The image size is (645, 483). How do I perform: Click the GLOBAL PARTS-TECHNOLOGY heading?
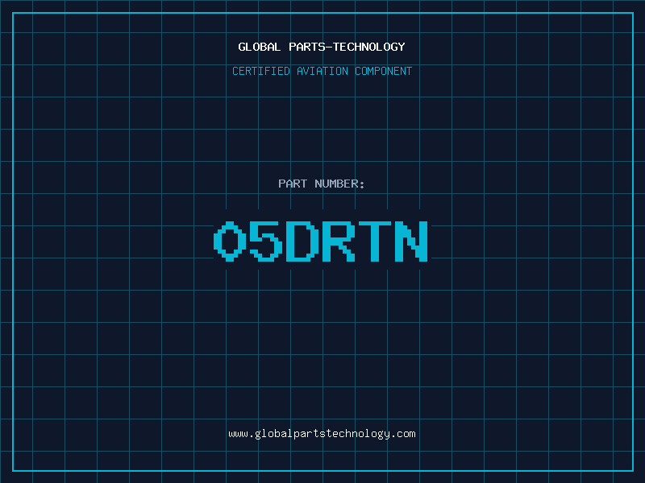tap(322, 47)
